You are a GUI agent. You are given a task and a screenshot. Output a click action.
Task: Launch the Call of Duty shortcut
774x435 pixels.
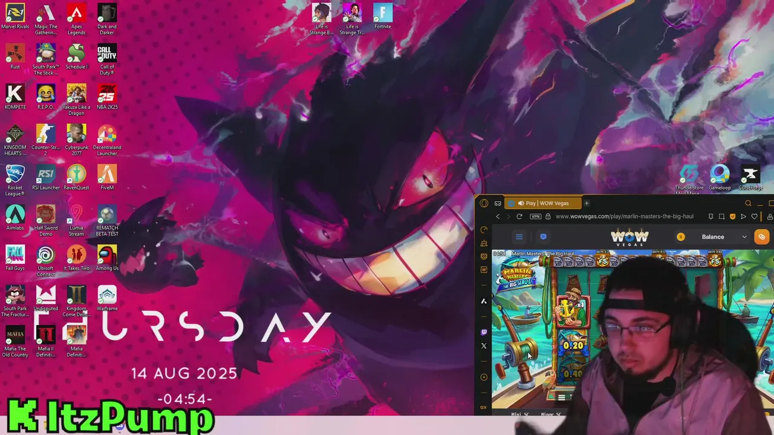pos(107,59)
